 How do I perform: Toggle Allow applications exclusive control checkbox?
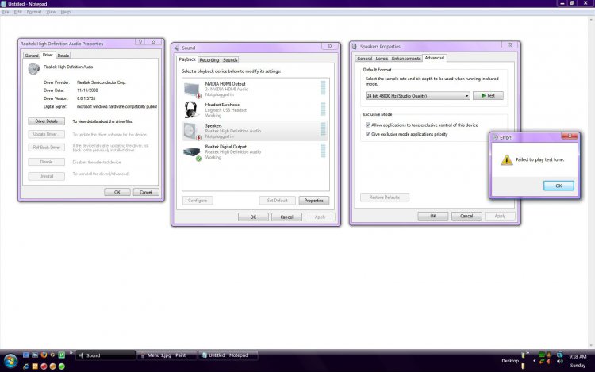(x=367, y=125)
